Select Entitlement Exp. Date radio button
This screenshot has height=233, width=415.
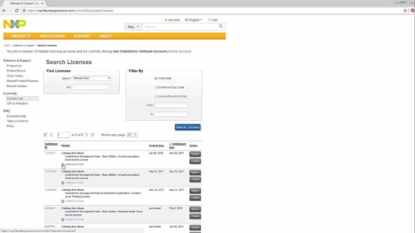(156, 87)
